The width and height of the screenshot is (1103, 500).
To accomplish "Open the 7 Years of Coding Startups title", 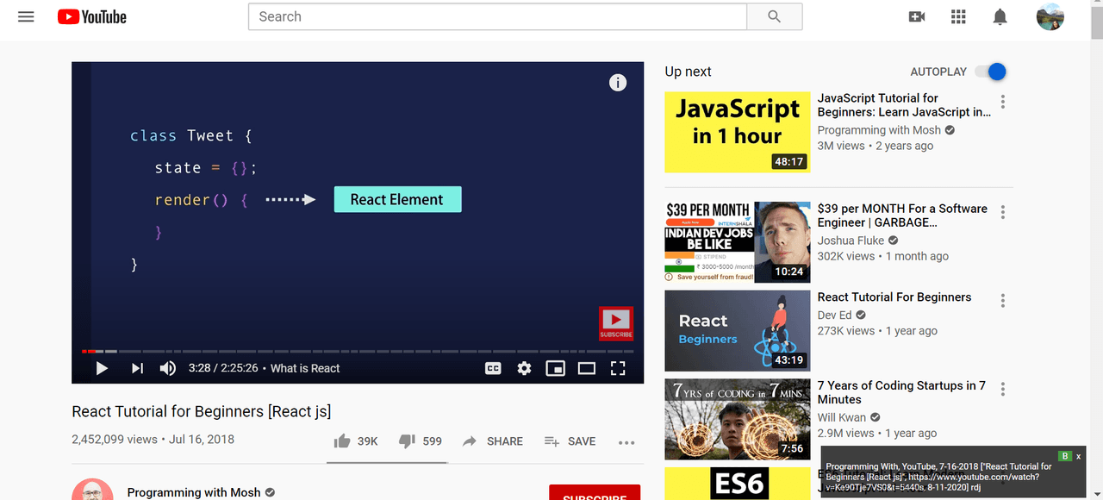I will (901, 392).
